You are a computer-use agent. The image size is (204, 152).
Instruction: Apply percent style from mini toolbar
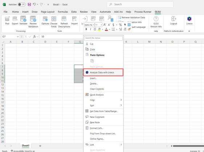coord(121,25)
